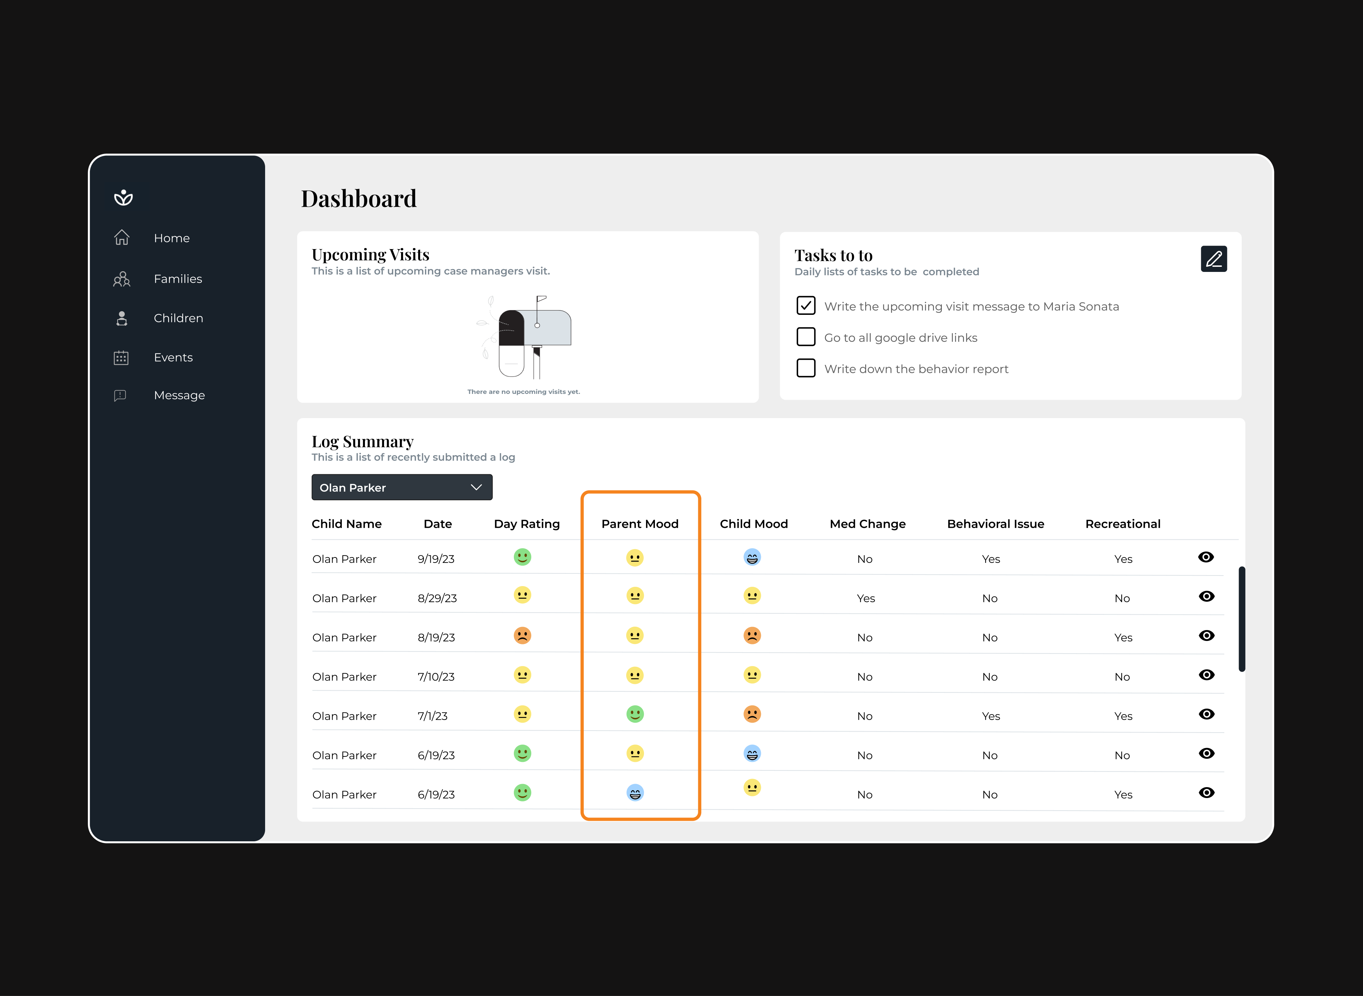Click the edit pencil icon in Tasks
This screenshot has width=1363, height=996.
click(x=1213, y=259)
